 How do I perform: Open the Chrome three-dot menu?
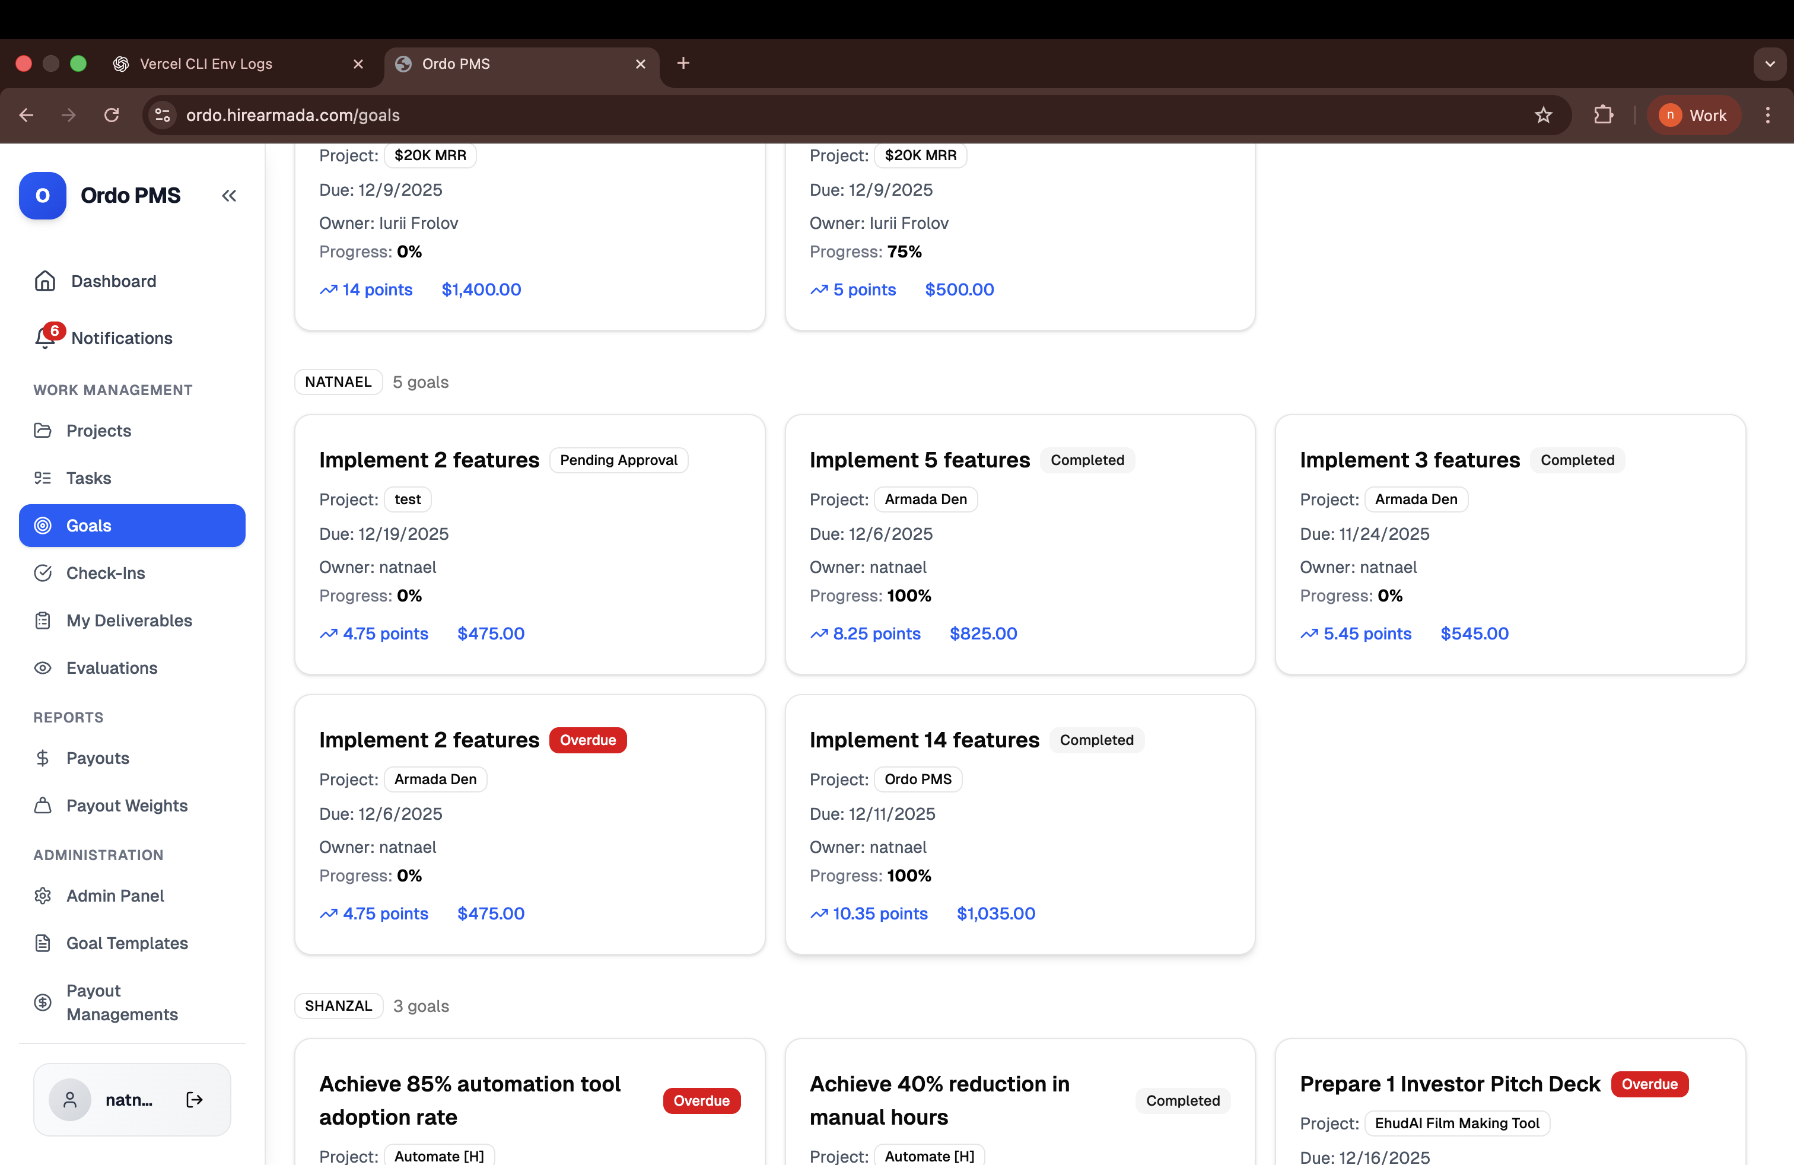(1768, 115)
